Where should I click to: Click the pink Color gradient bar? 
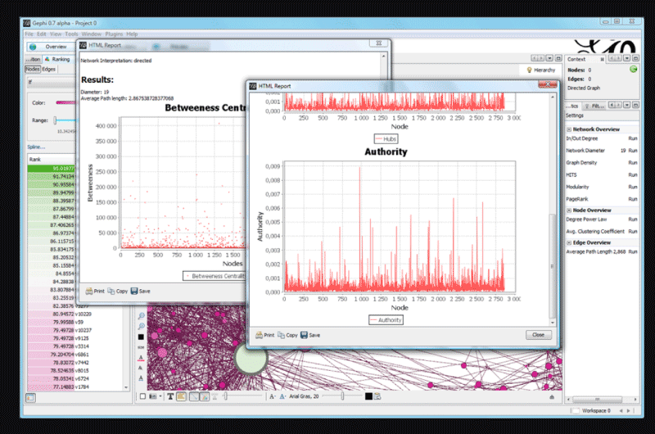[x=65, y=102]
